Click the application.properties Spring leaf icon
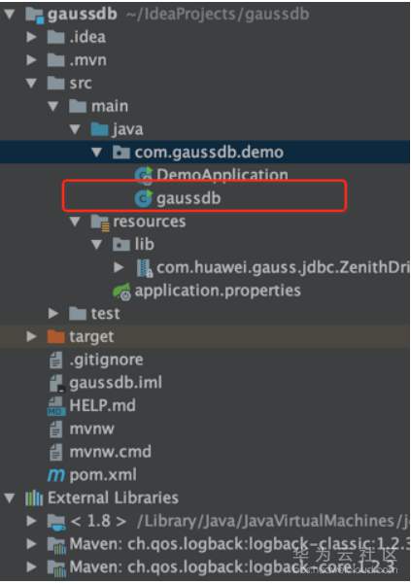 pyautogui.click(x=121, y=292)
